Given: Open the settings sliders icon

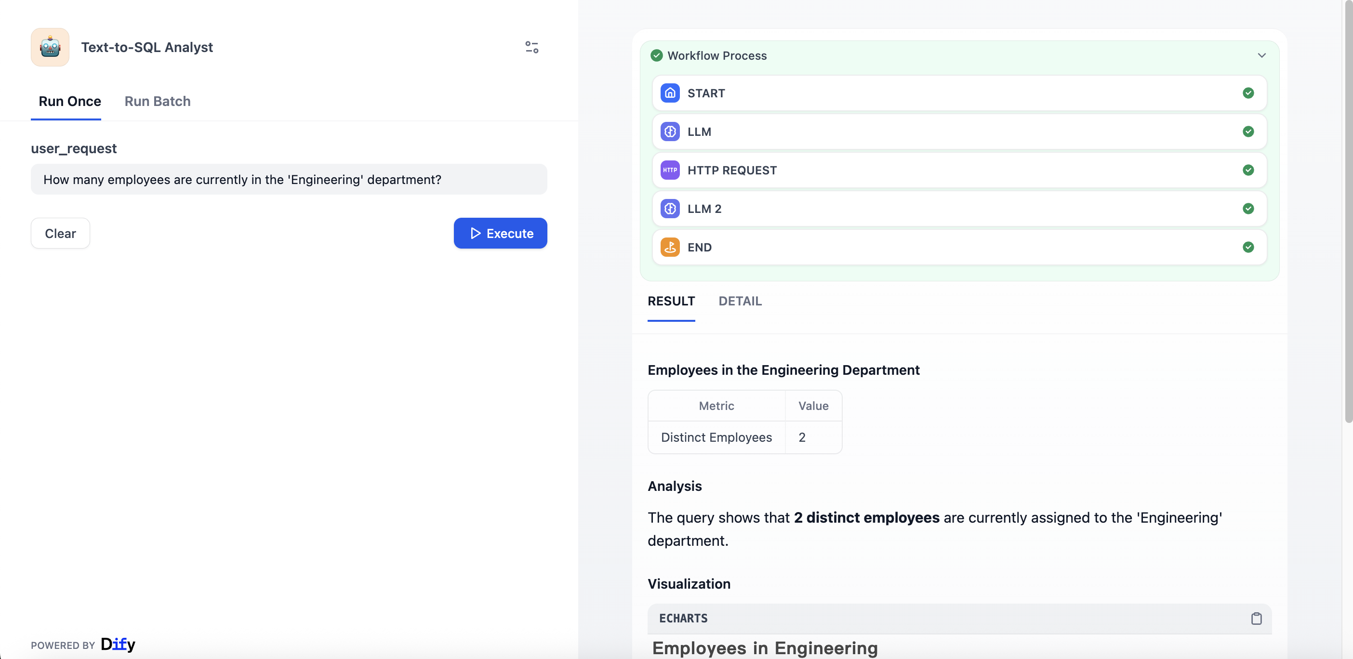Looking at the screenshot, I should pyautogui.click(x=531, y=47).
